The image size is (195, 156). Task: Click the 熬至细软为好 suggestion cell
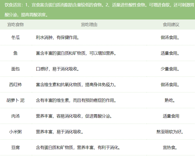[170, 132]
